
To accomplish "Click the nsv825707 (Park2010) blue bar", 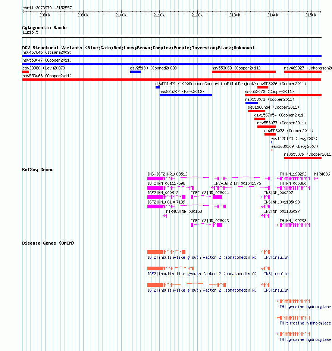I will coord(185,95).
